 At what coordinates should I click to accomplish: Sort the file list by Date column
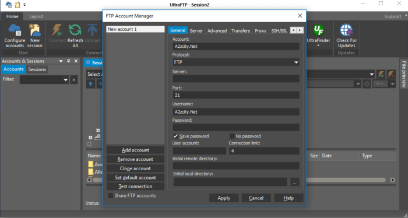coord(340,156)
